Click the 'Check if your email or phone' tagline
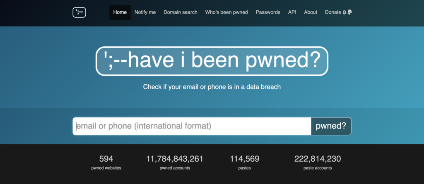 pyautogui.click(x=212, y=87)
